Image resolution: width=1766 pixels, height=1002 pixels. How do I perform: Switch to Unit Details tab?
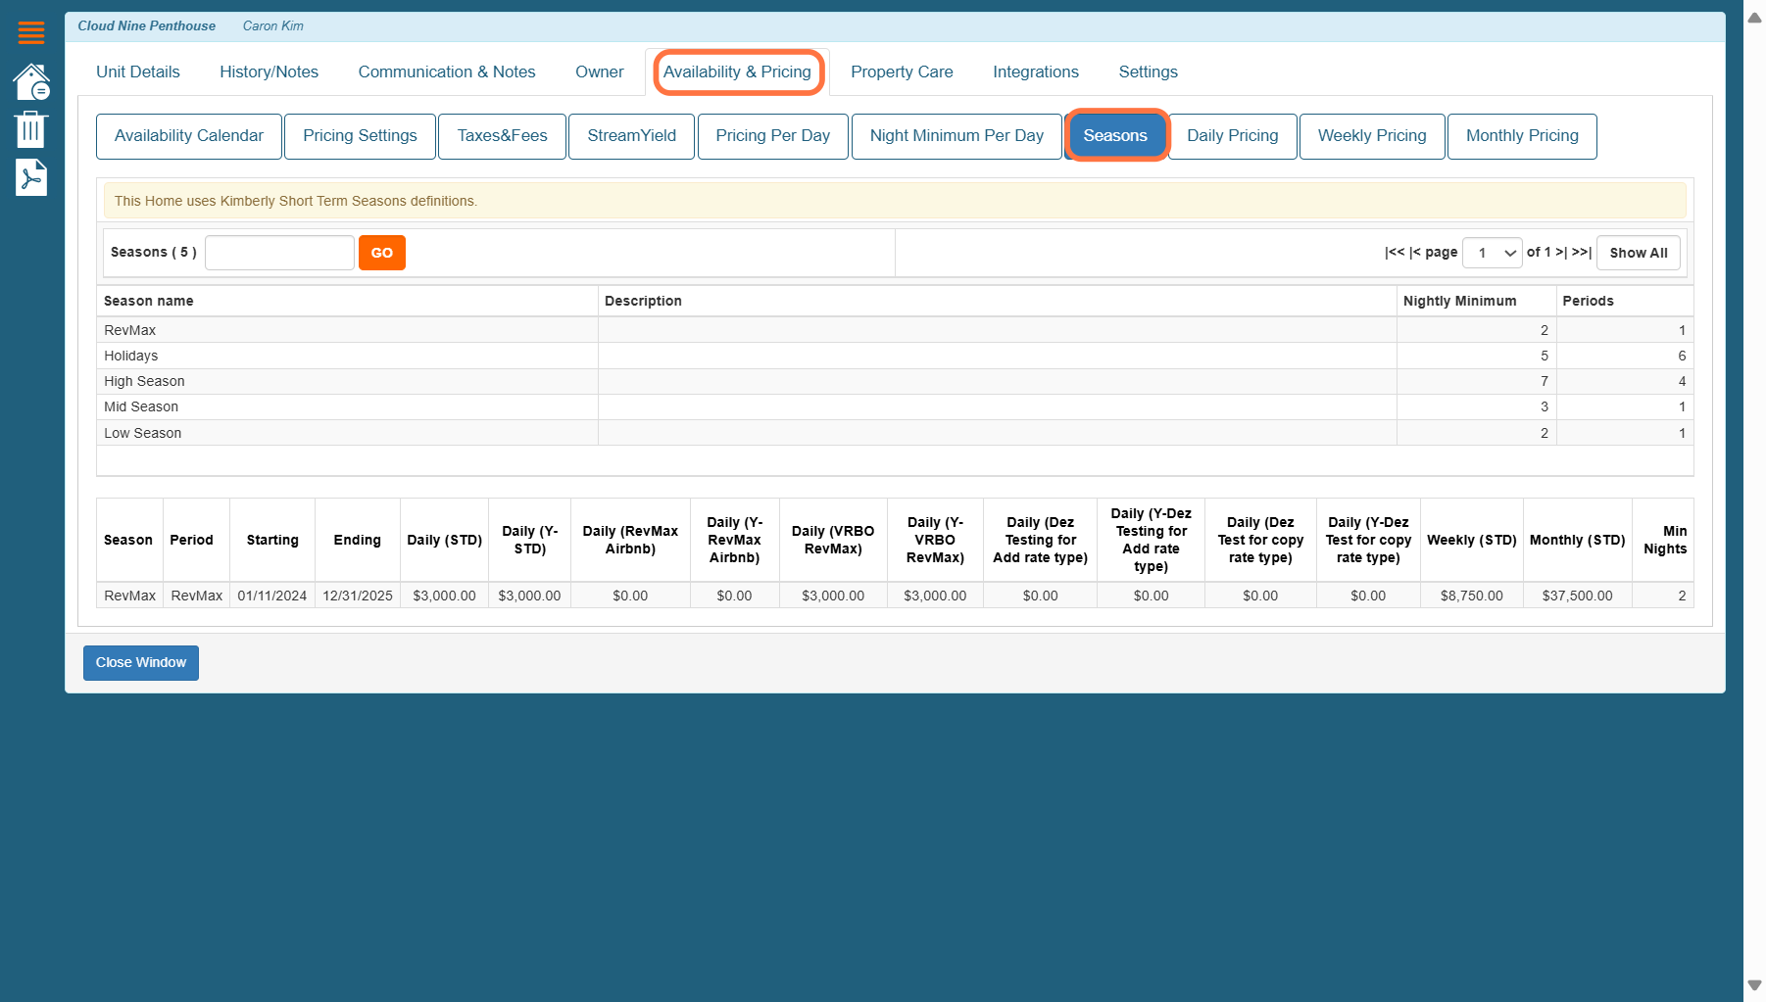coord(138,72)
